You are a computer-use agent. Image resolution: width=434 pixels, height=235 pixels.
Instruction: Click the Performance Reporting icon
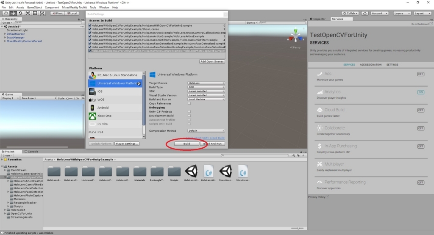[320, 182]
